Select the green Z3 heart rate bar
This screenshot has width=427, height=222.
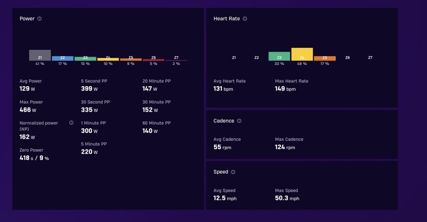pyautogui.click(x=279, y=56)
